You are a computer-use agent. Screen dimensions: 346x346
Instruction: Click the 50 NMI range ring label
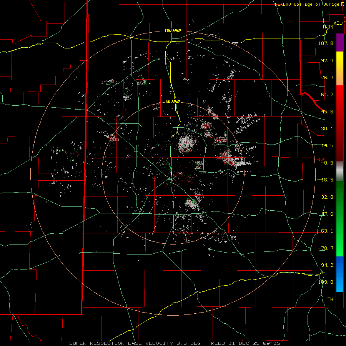tap(173, 101)
